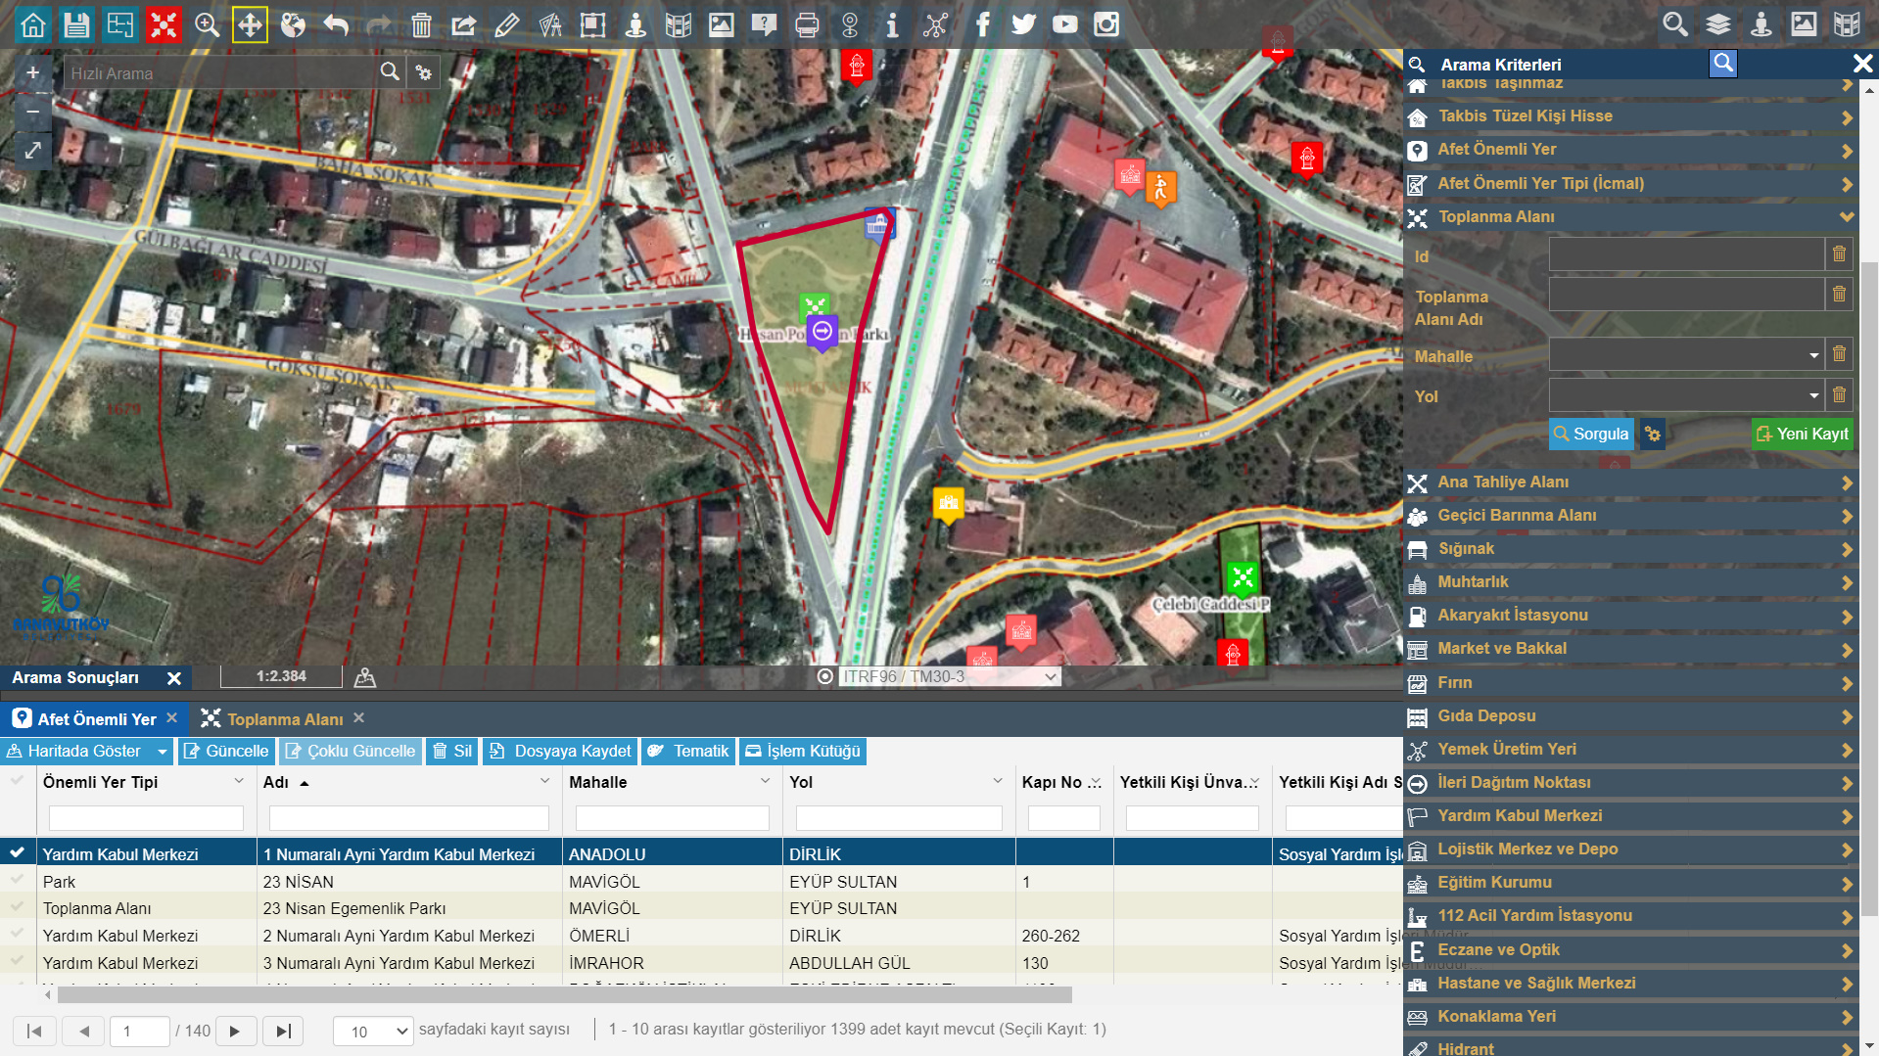Toggle checkbox for the Park 23 NİSAN row

17,880
